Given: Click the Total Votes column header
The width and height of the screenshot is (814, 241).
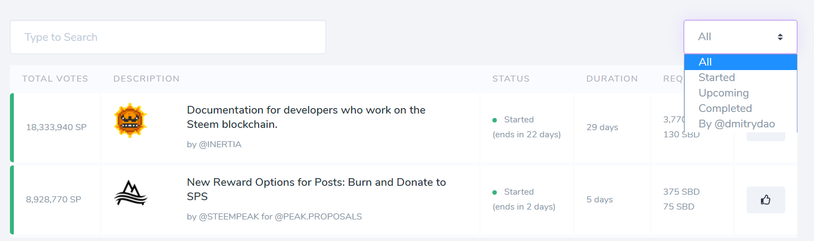Looking at the screenshot, I should (55, 79).
